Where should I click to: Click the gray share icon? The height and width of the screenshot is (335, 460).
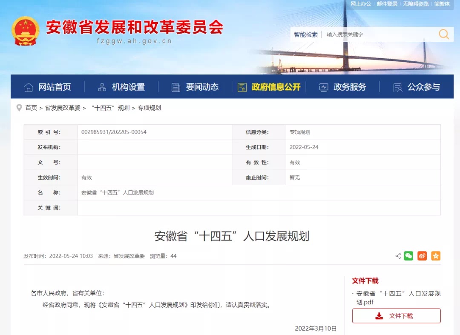click(x=398, y=256)
